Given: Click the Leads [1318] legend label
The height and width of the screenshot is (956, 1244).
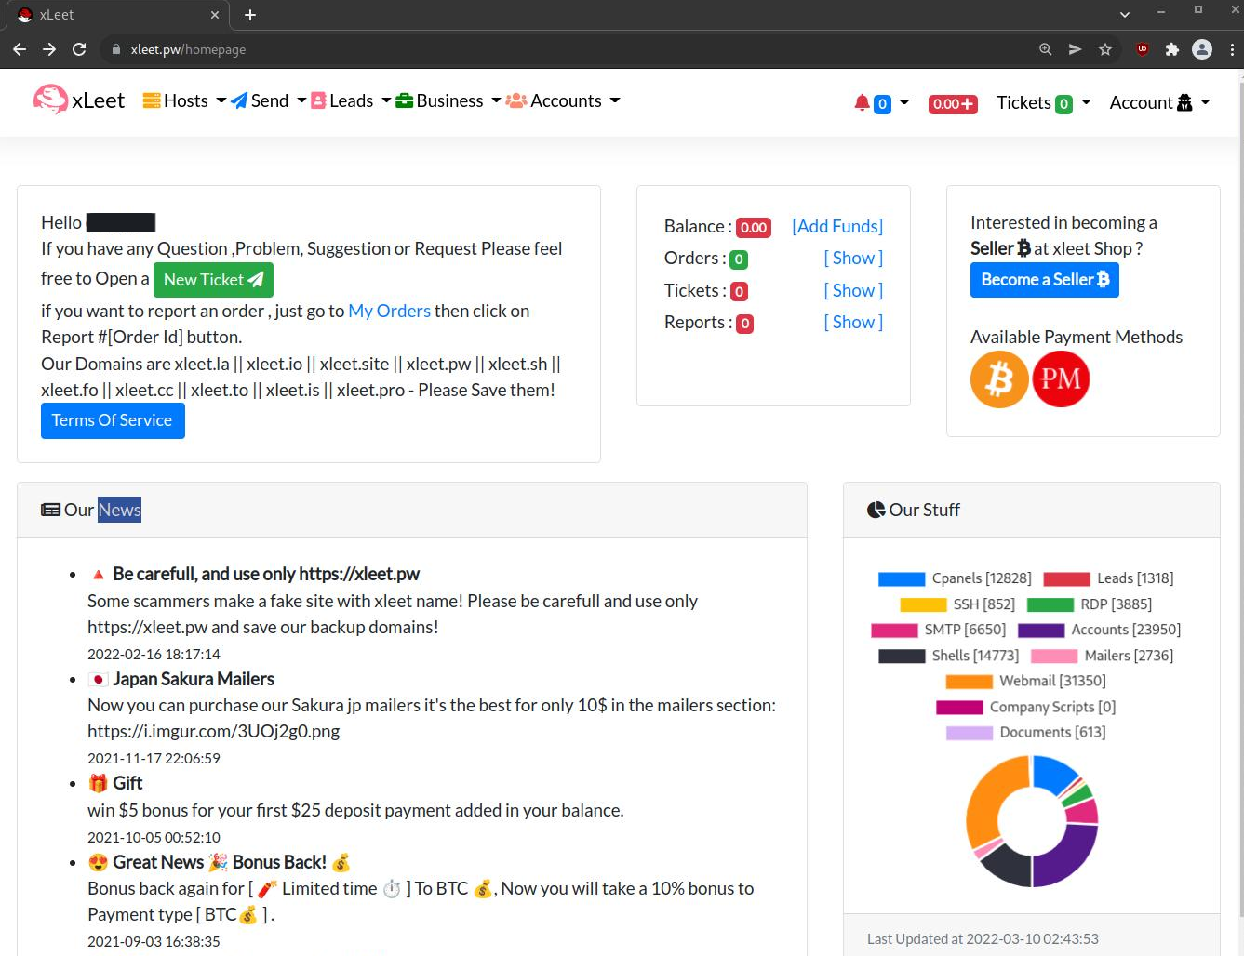Looking at the screenshot, I should click(1135, 578).
